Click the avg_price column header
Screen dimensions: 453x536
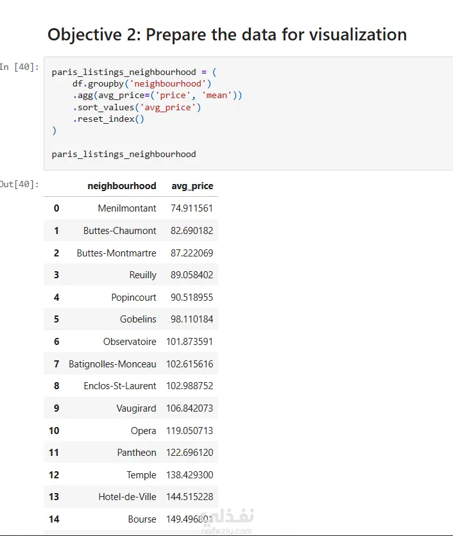192,186
